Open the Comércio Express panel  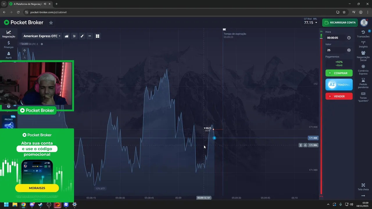point(363,70)
